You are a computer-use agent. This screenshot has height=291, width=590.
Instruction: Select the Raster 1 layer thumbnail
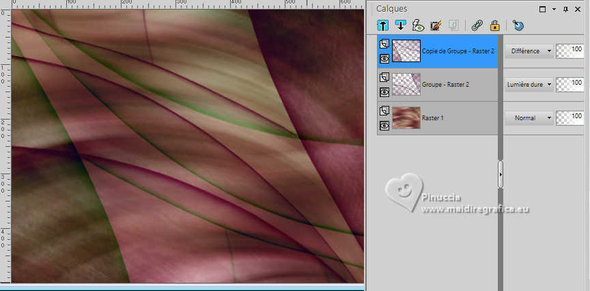pyautogui.click(x=406, y=117)
